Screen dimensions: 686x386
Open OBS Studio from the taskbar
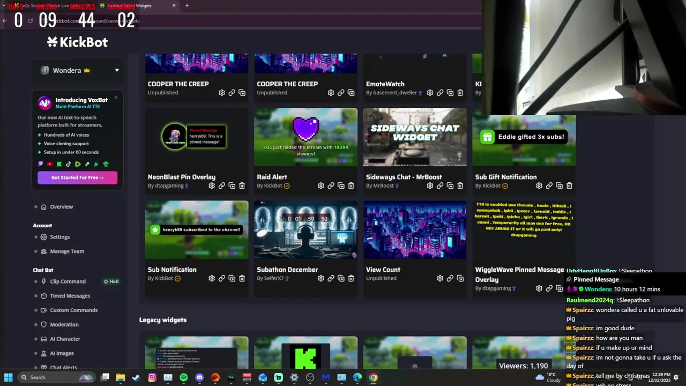pyautogui.click(x=310, y=377)
